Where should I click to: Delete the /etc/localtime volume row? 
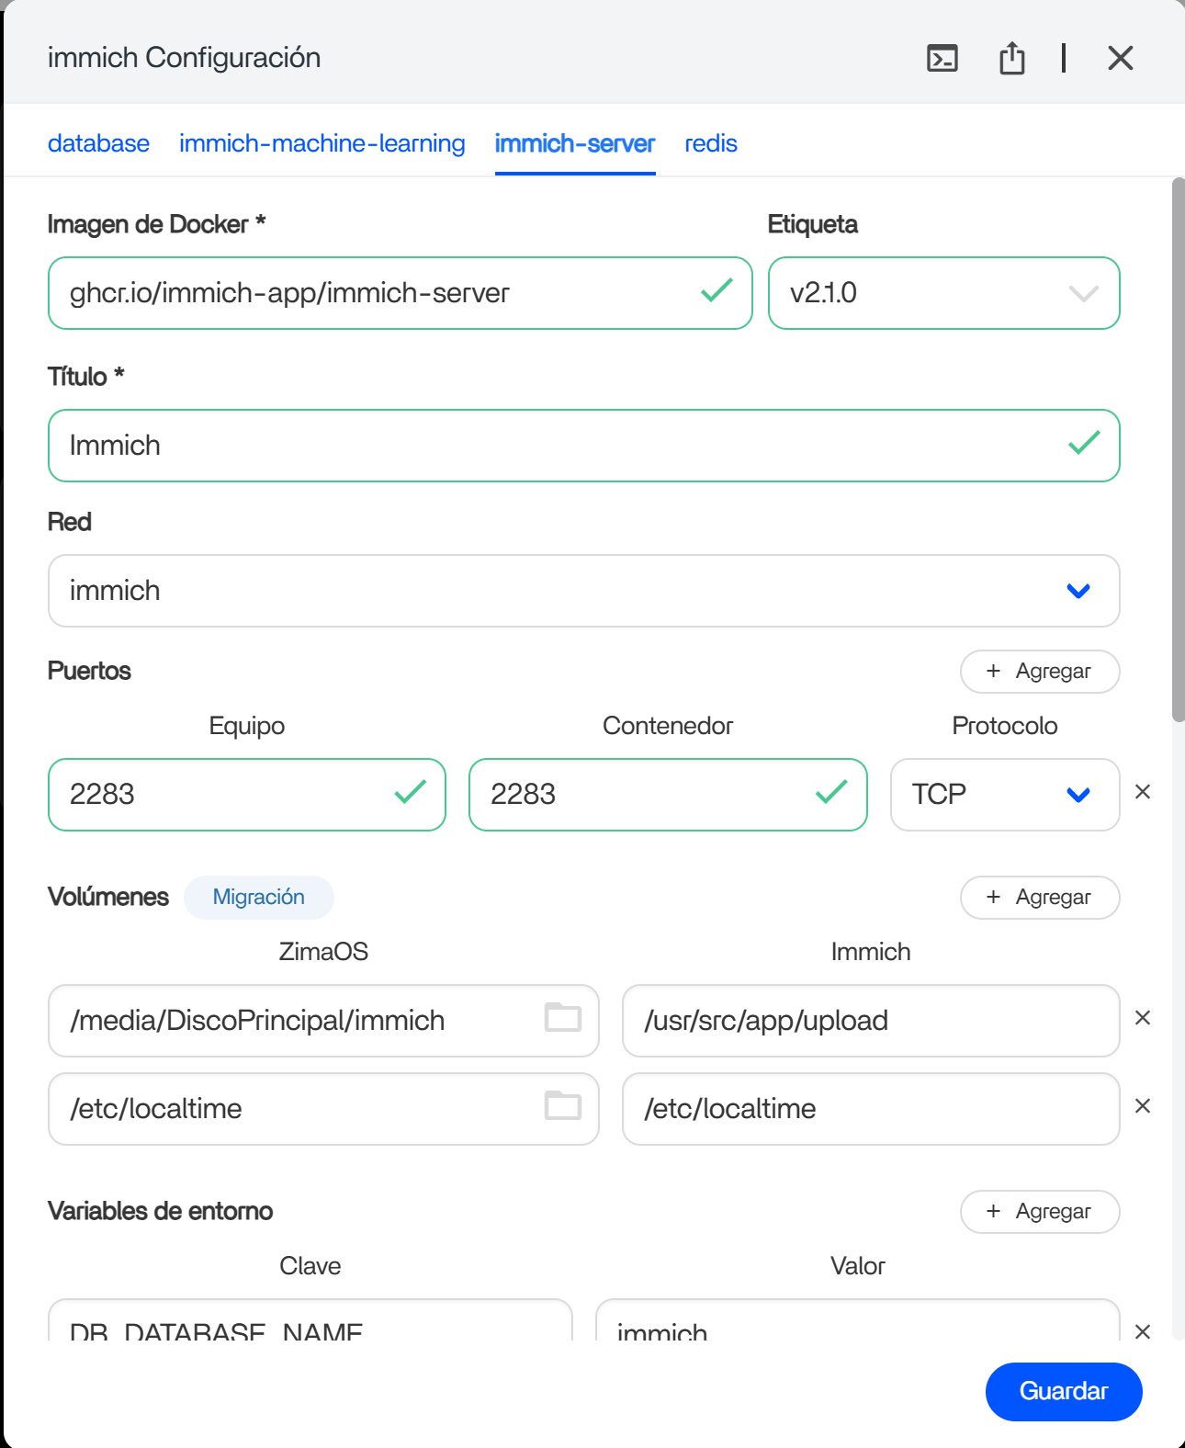(1143, 1106)
